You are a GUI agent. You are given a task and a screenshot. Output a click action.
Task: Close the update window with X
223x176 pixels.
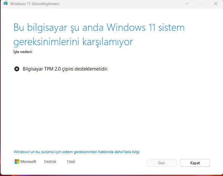216,3
